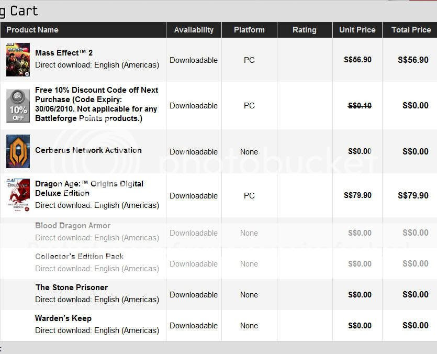Open the Warden's Keep item name
This screenshot has width=437, height=354.
pos(63,318)
